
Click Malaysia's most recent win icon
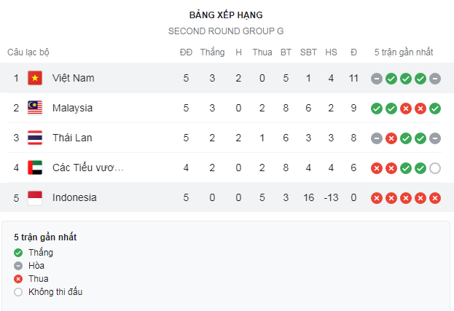pos(435,108)
